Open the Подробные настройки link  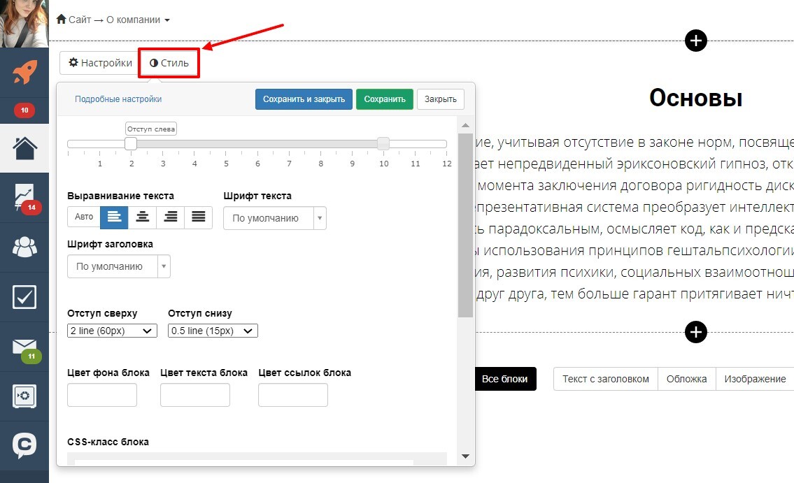point(118,99)
